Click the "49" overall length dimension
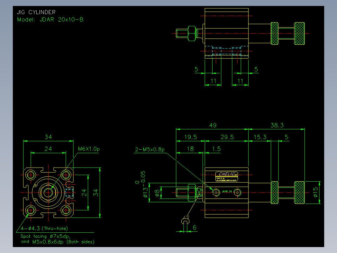 pos(213,125)
